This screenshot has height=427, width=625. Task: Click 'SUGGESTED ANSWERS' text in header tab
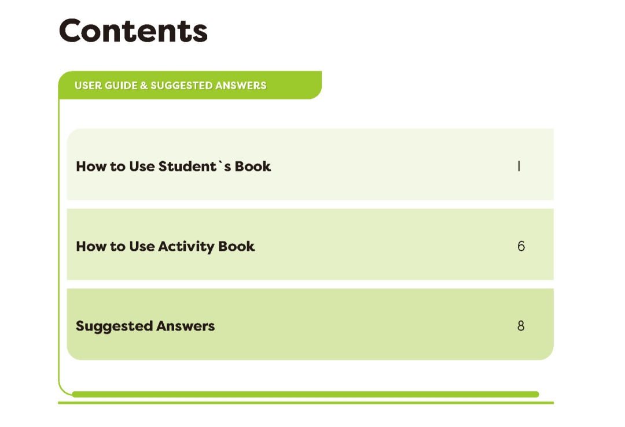[208, 86]
